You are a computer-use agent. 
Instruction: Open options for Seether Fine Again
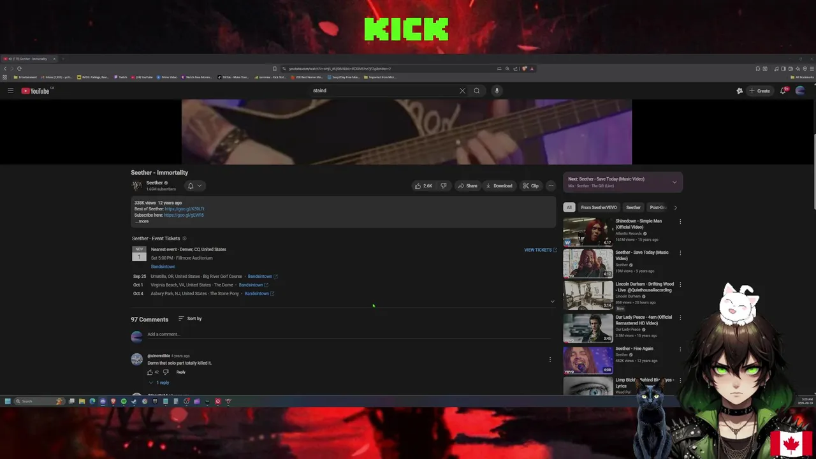coord(680,349)
